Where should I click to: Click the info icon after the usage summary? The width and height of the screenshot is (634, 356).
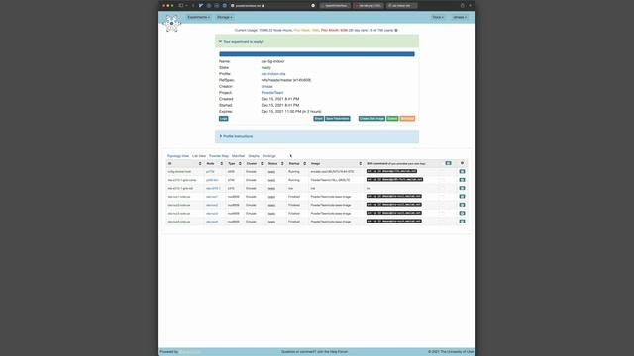point(396,30)
